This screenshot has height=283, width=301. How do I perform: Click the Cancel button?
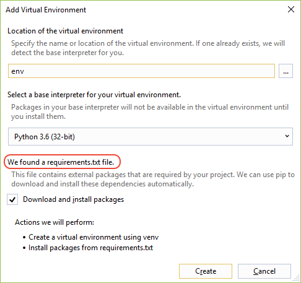pos(264,271)
